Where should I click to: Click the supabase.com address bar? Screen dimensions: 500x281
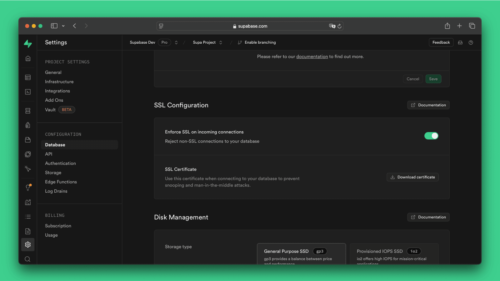tap(250, 26)
